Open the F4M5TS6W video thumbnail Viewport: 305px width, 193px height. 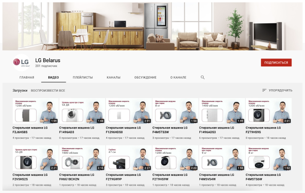coord(268,158)
